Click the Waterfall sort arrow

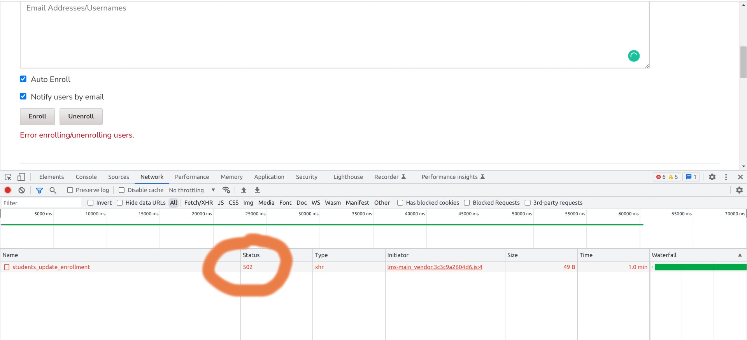click(x=740, y=255)
